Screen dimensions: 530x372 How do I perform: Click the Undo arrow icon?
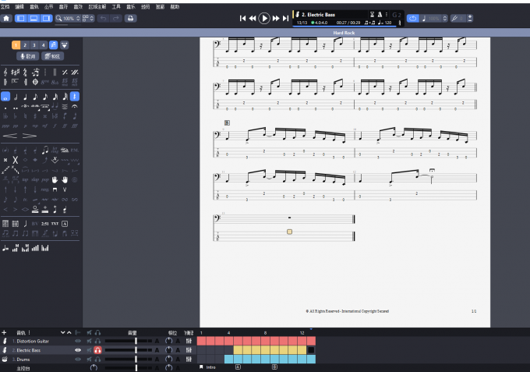pos(103,18)
